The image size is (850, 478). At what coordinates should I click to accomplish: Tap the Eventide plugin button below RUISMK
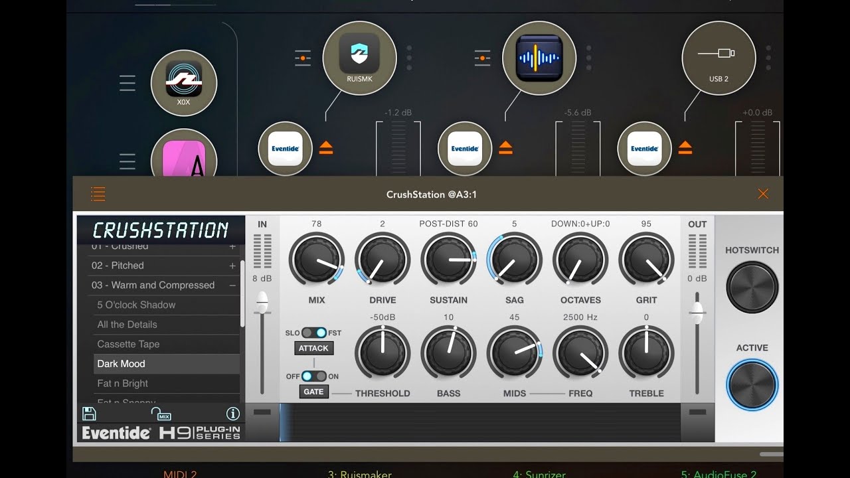pyautogui.click(x=285, y=149)
